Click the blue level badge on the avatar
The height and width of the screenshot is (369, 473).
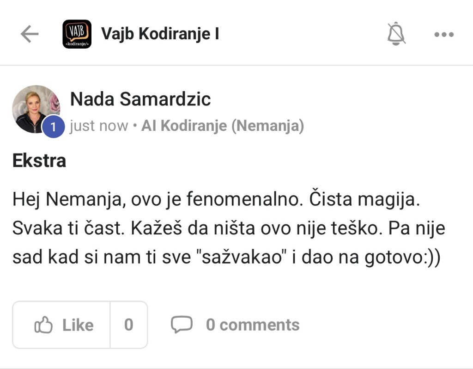(54, 127)
